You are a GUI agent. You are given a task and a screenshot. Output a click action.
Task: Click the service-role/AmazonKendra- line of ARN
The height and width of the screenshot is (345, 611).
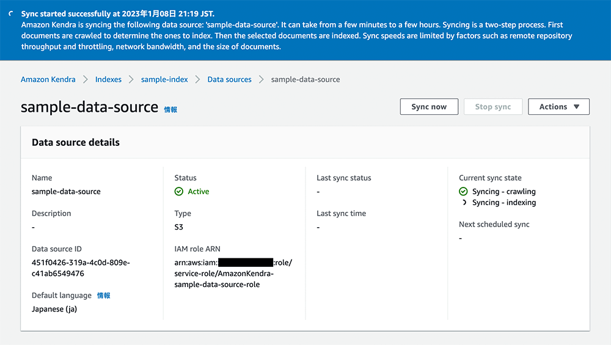[x=224, y=274]
